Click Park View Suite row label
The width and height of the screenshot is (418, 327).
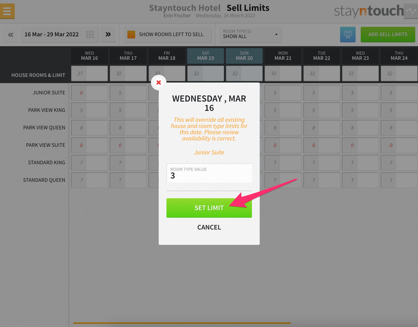click(x=45, y=145)
